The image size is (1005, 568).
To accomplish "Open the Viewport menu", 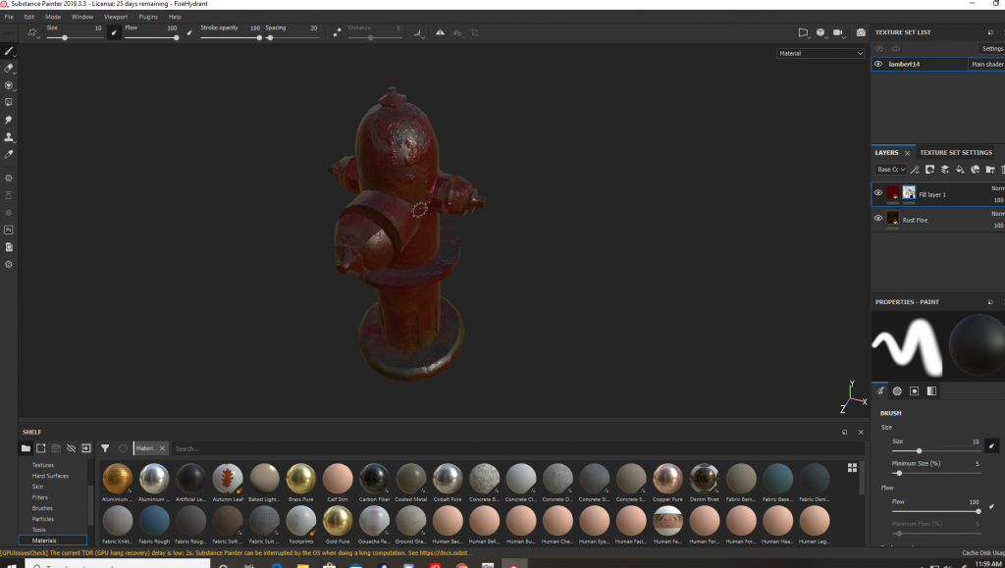I will coord(116,18).
